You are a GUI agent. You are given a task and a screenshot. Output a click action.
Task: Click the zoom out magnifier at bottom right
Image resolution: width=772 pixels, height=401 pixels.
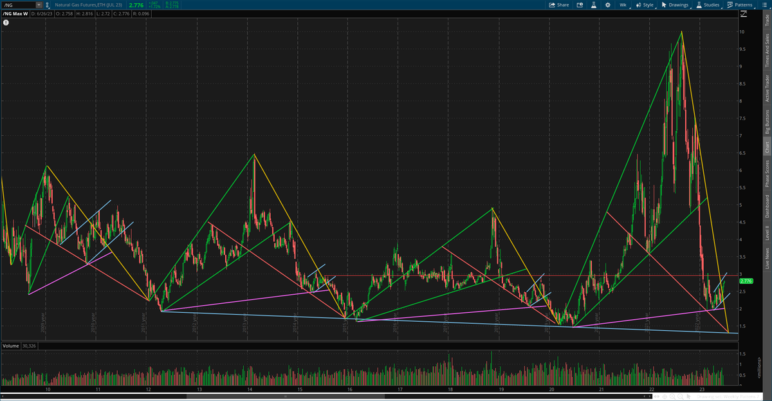click(681, 396)
